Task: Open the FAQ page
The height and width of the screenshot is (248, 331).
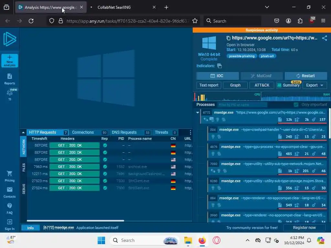Action: click(x=10, y=208)
